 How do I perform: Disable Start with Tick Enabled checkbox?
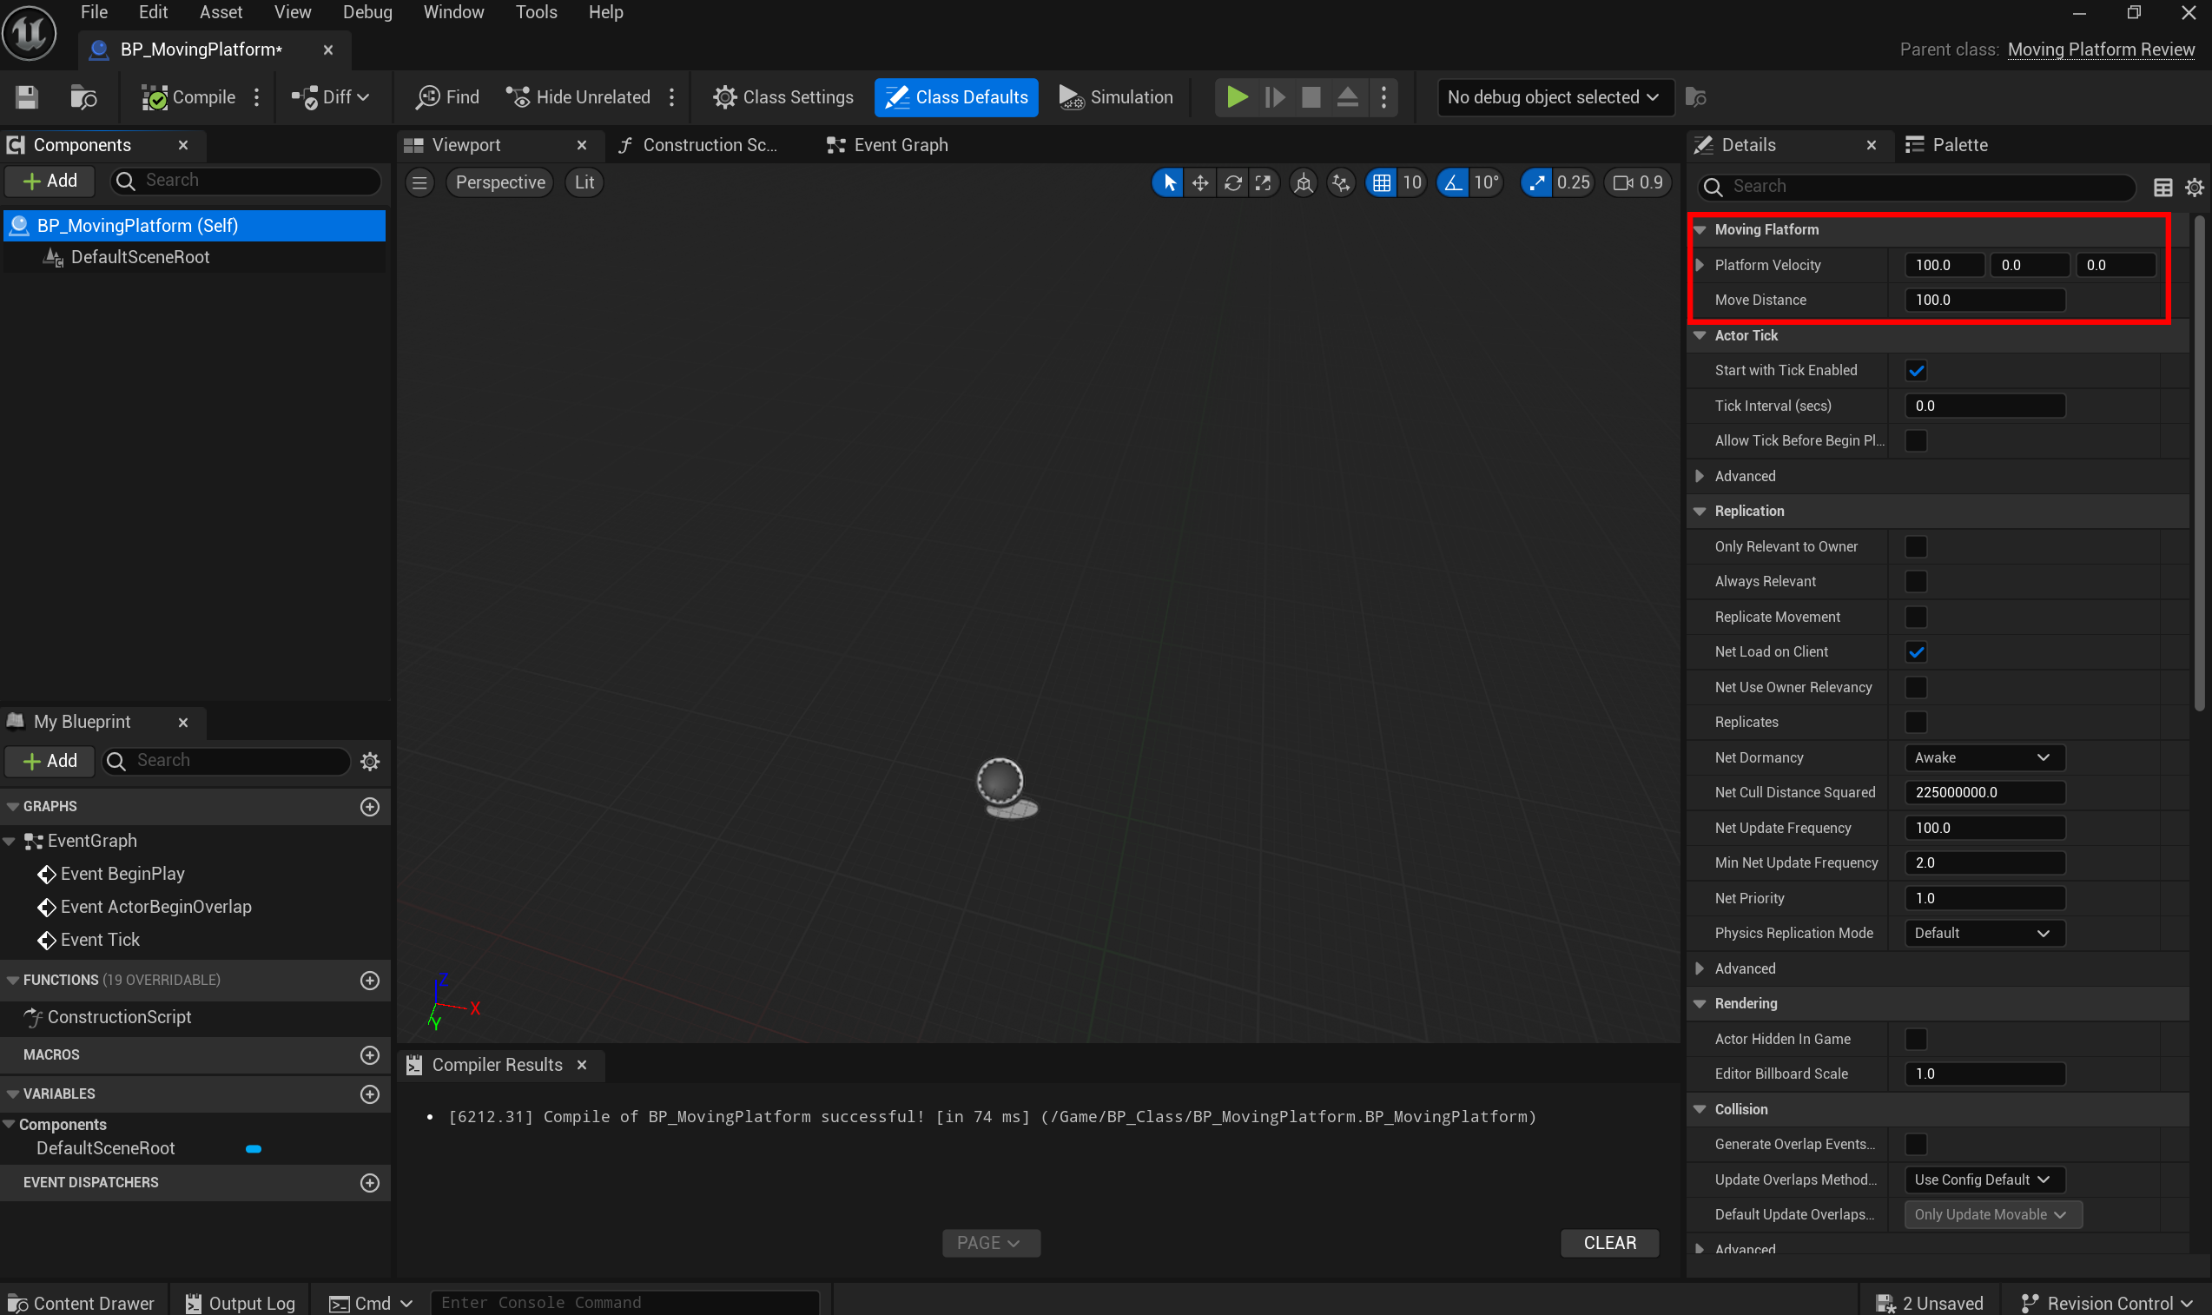(1915, 370)
